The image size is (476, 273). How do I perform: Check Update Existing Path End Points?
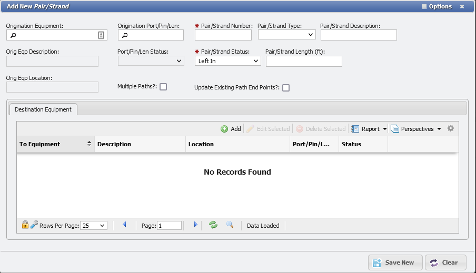[x=286, y=88]
